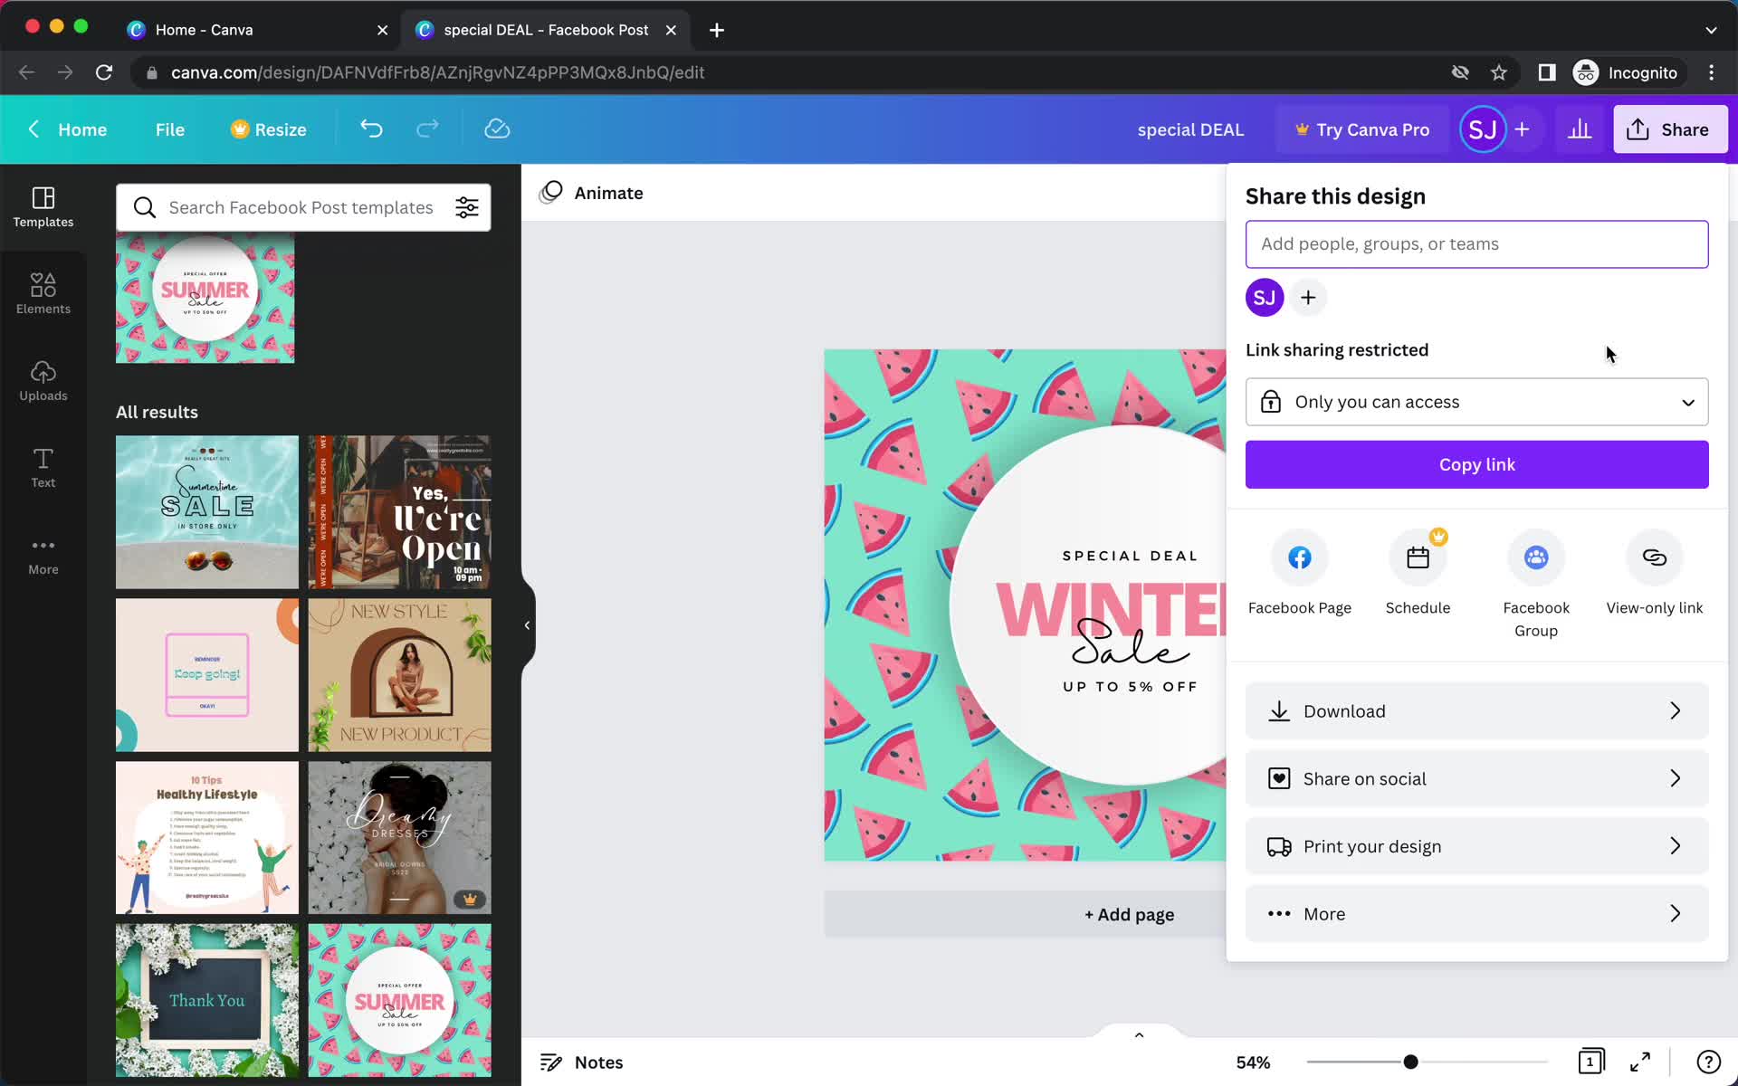Click the Search Facebook Post templates field

(x=301, y=207)
